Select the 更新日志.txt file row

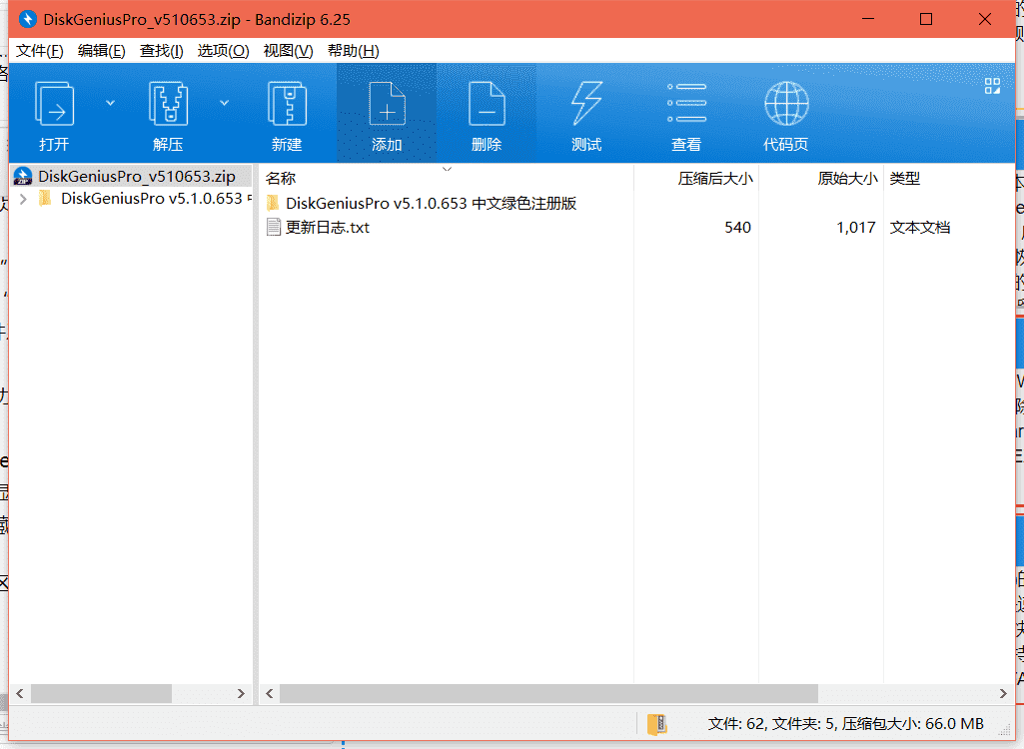328,228
